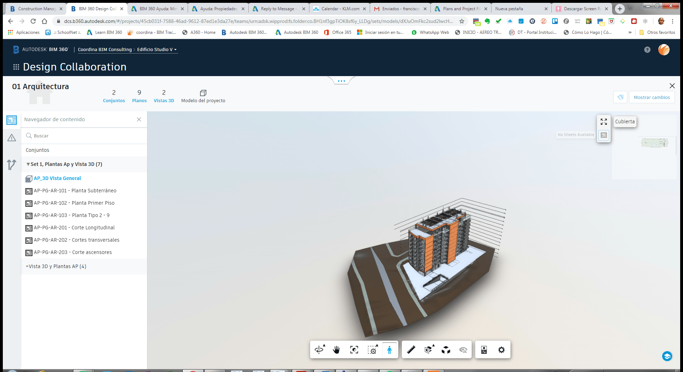Open viewer Settings with the gear icon

coord(501,349)
